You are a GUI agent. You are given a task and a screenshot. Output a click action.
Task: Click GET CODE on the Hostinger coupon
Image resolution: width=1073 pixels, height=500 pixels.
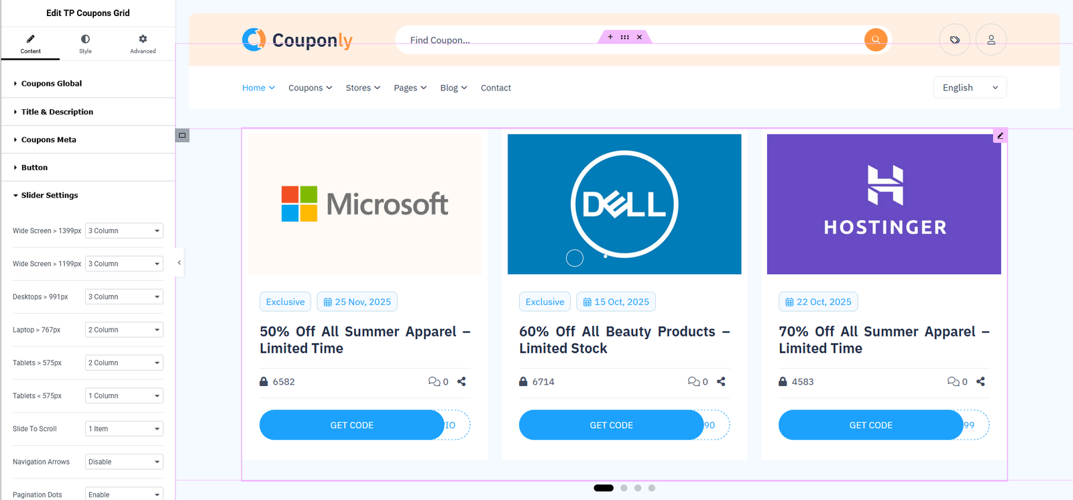coord(870,425)
